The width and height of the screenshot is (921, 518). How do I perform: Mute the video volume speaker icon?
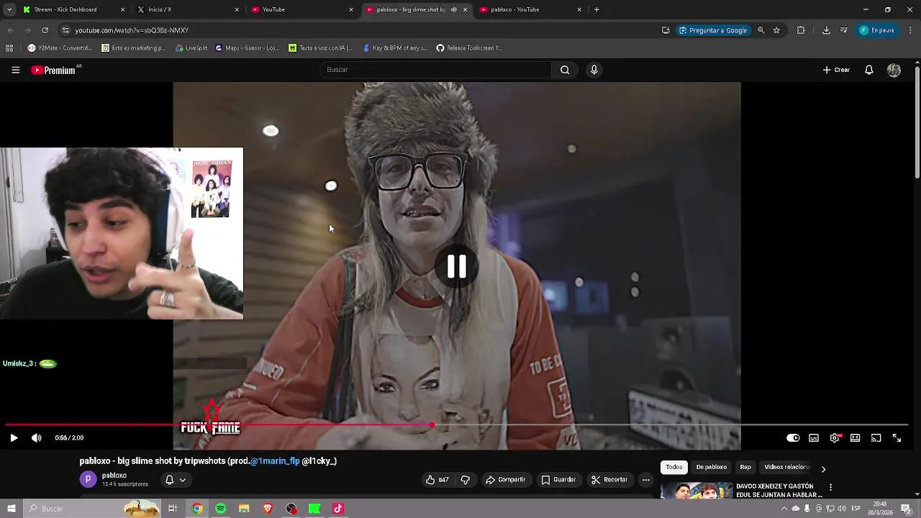click(36, 437)
